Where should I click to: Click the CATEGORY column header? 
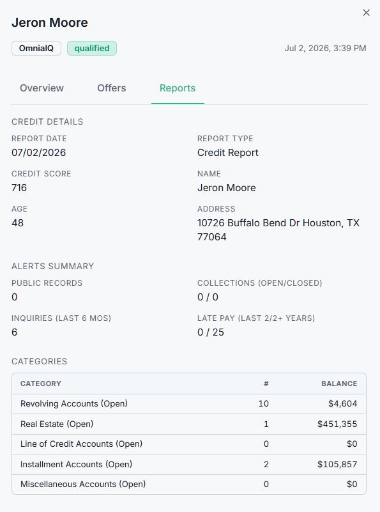pyautogui.click(x=41, y=384)
